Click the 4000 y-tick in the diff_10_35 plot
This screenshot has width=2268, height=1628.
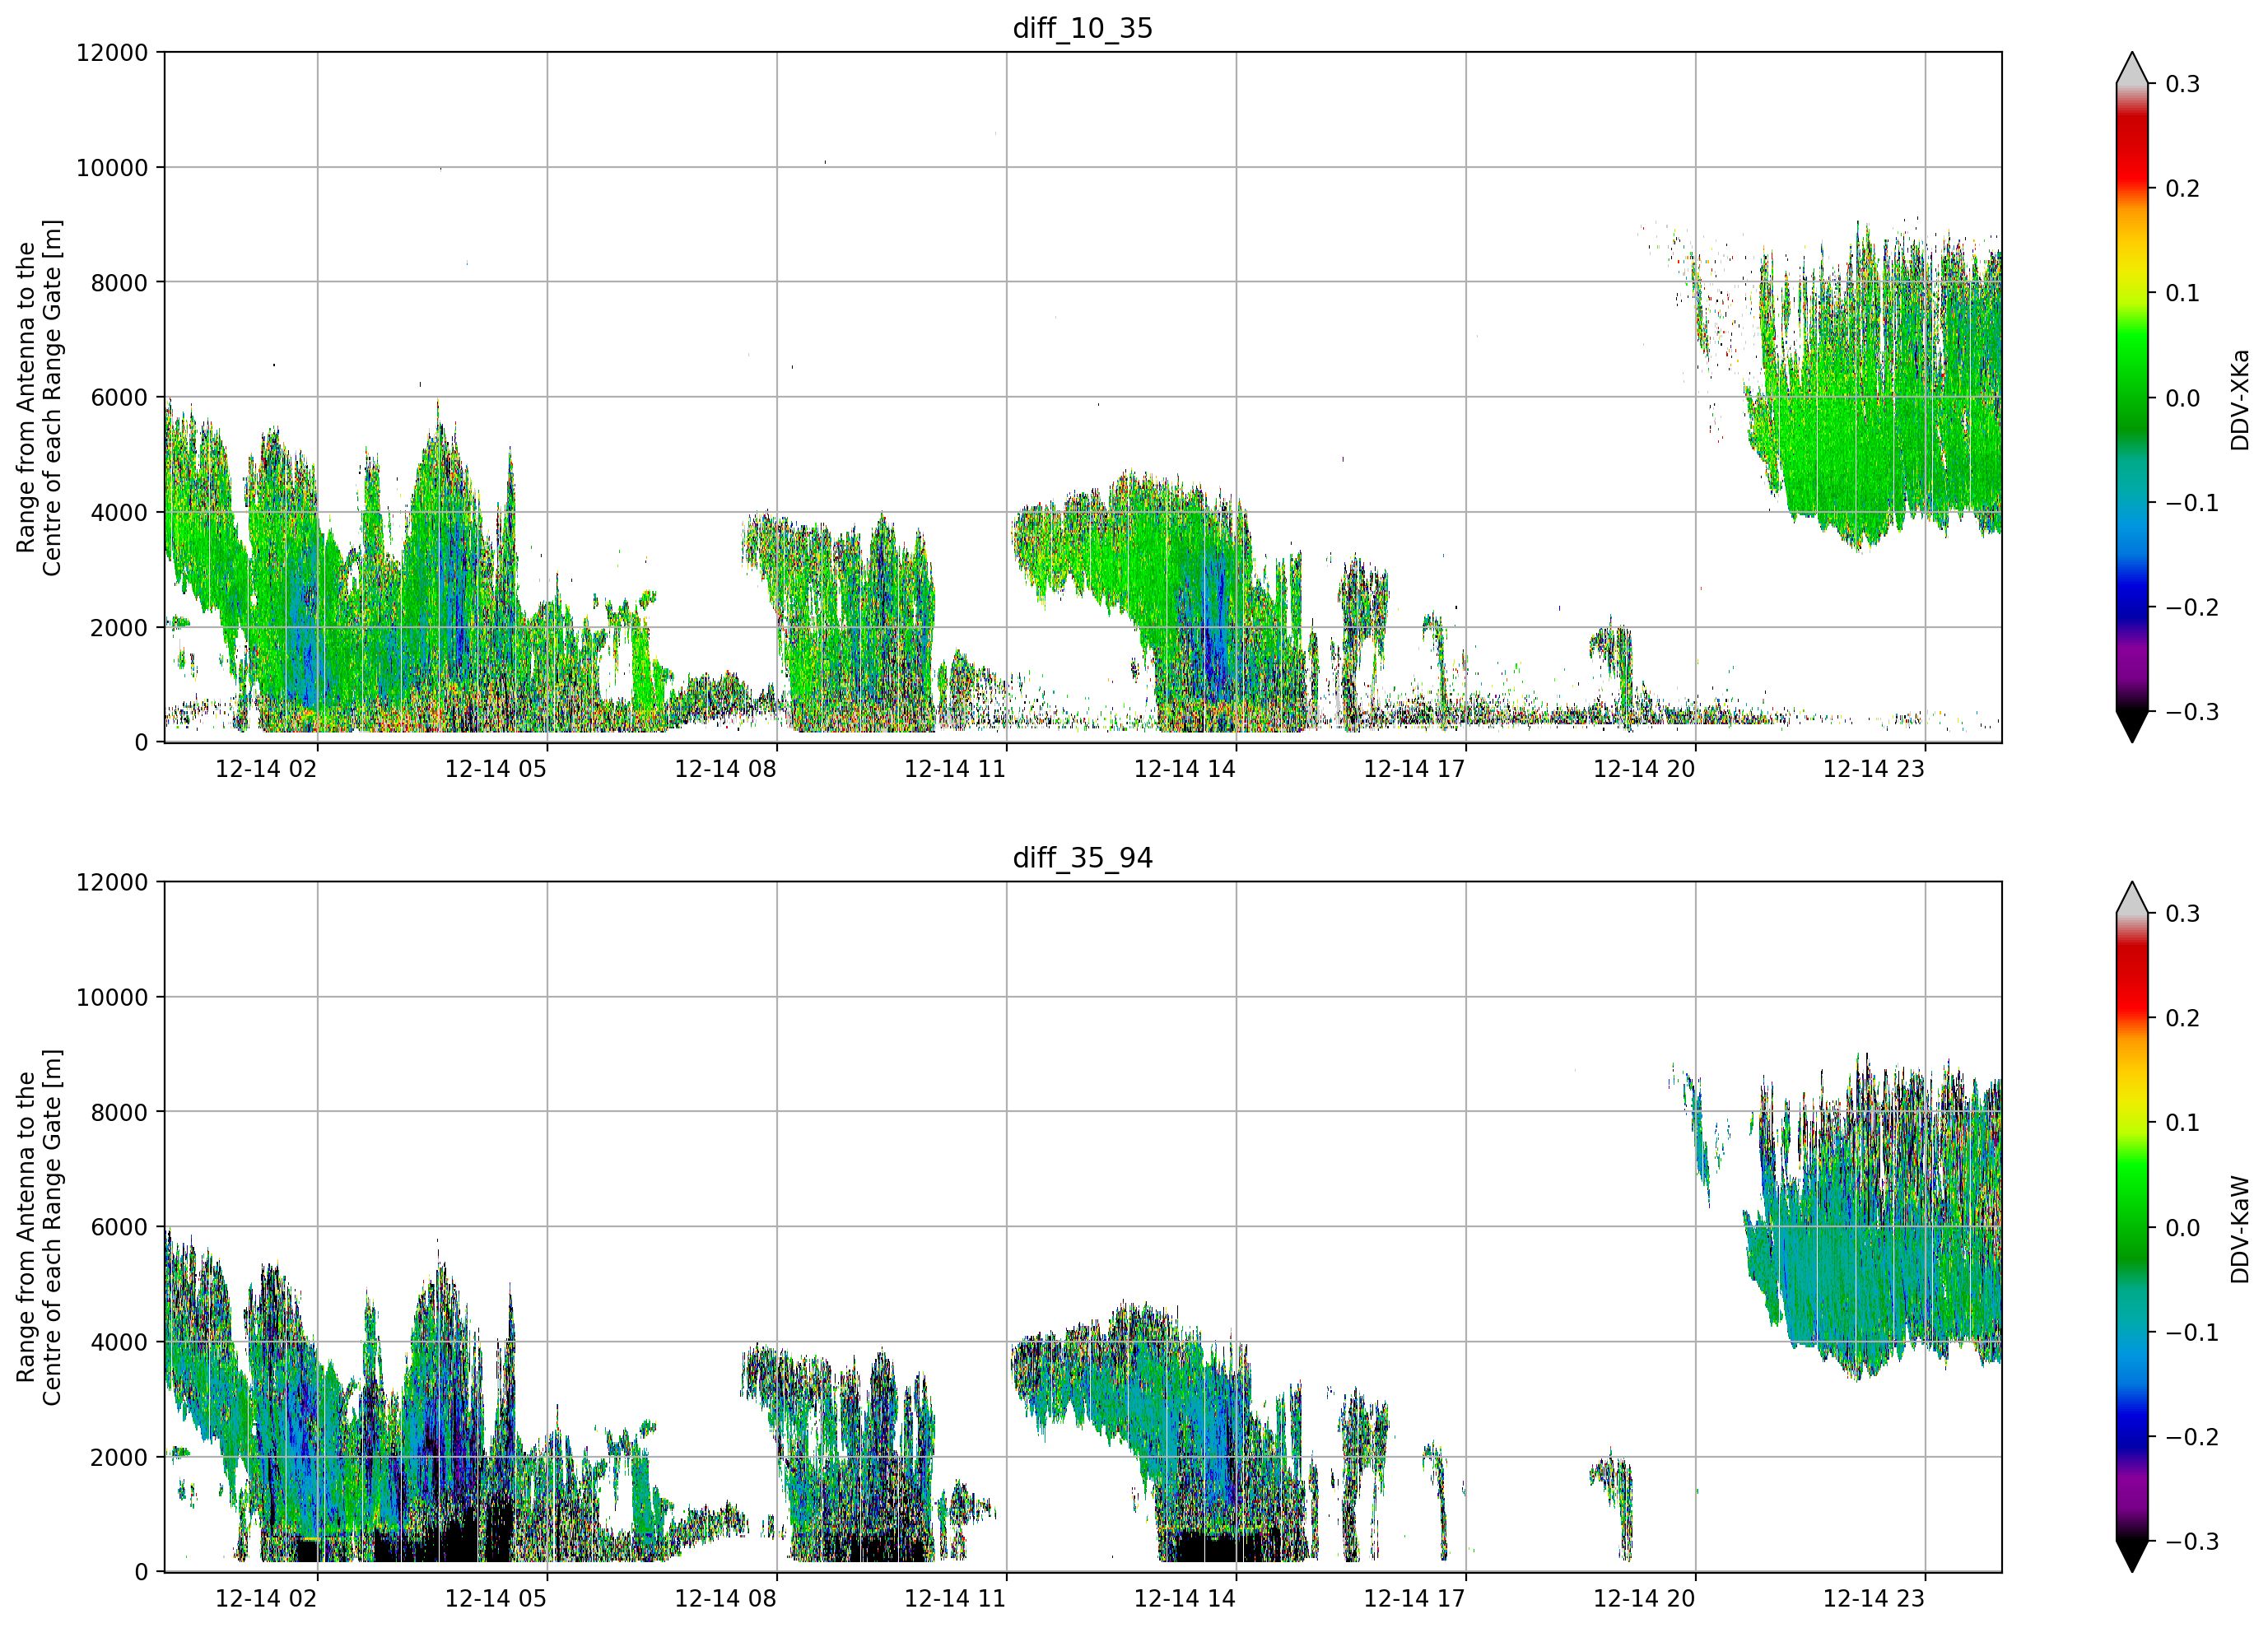click(x=119, y=512)
